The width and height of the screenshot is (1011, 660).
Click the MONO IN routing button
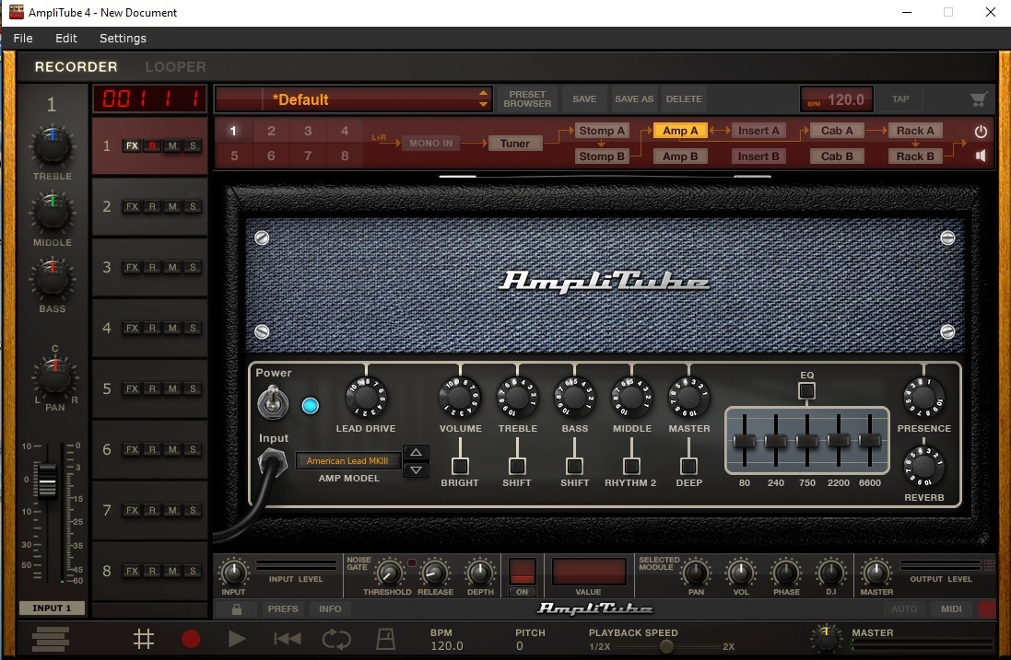(x=430, y=144)
